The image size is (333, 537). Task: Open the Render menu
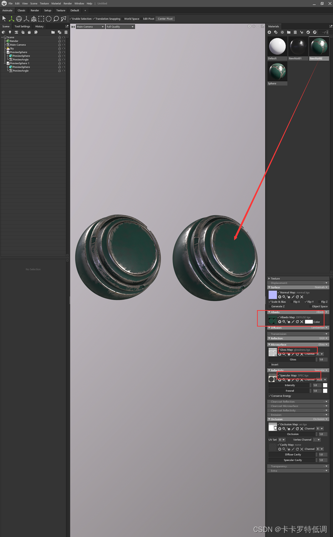(68, 3)
